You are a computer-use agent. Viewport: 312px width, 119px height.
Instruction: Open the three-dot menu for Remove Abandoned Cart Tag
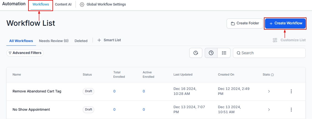pos(291,91)
